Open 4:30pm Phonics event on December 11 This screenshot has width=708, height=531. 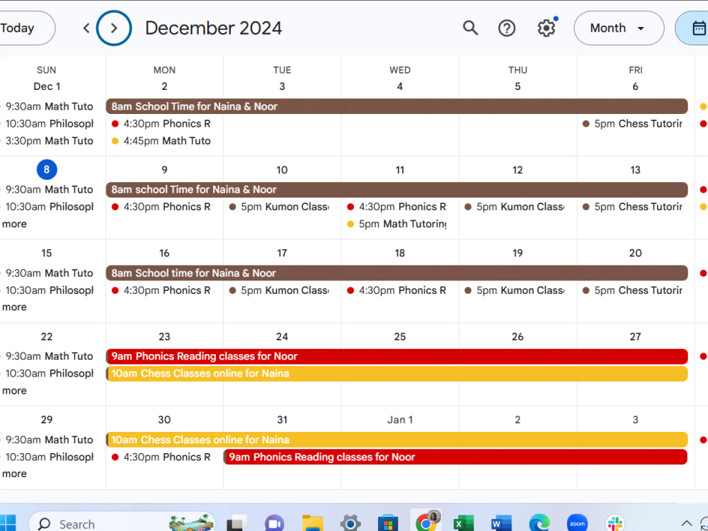click(397, 207)
